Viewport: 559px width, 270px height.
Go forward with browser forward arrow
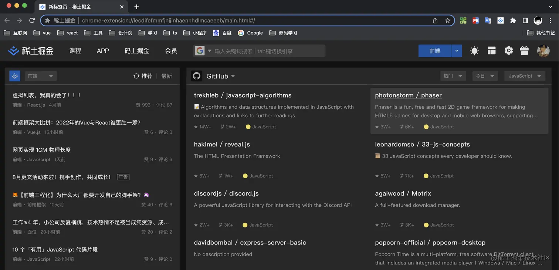coord(20,20)
